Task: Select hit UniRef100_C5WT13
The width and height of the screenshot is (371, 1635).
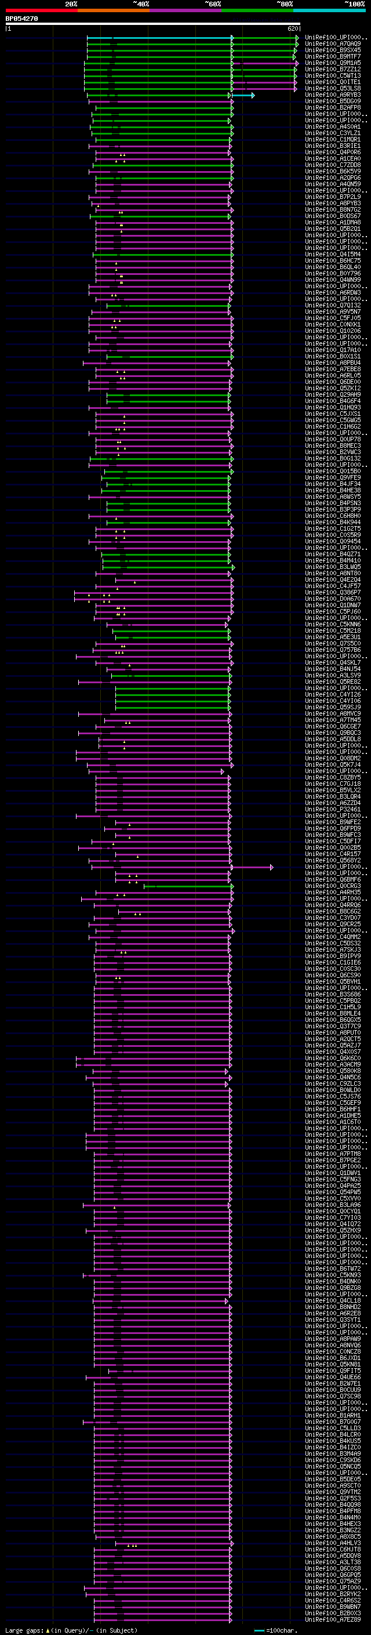Action: tap(333, 75)
